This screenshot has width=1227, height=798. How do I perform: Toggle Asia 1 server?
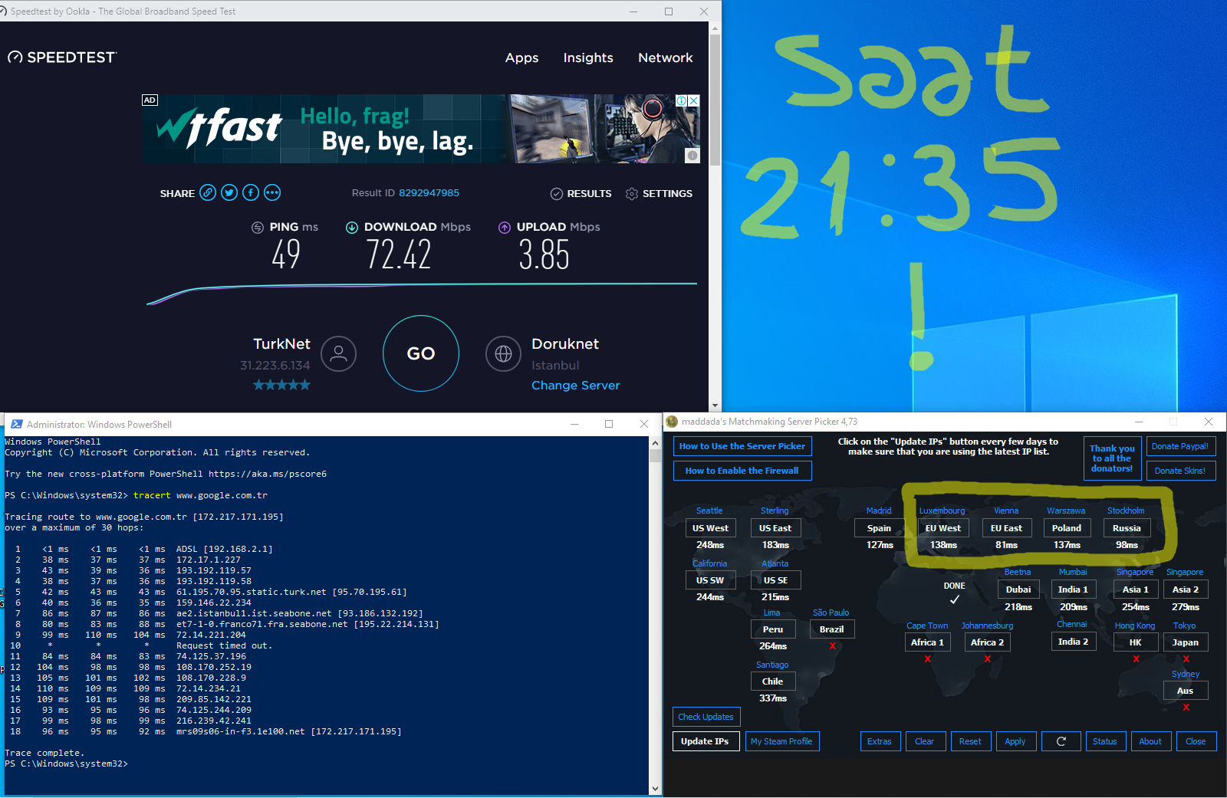pos(1136,589)
